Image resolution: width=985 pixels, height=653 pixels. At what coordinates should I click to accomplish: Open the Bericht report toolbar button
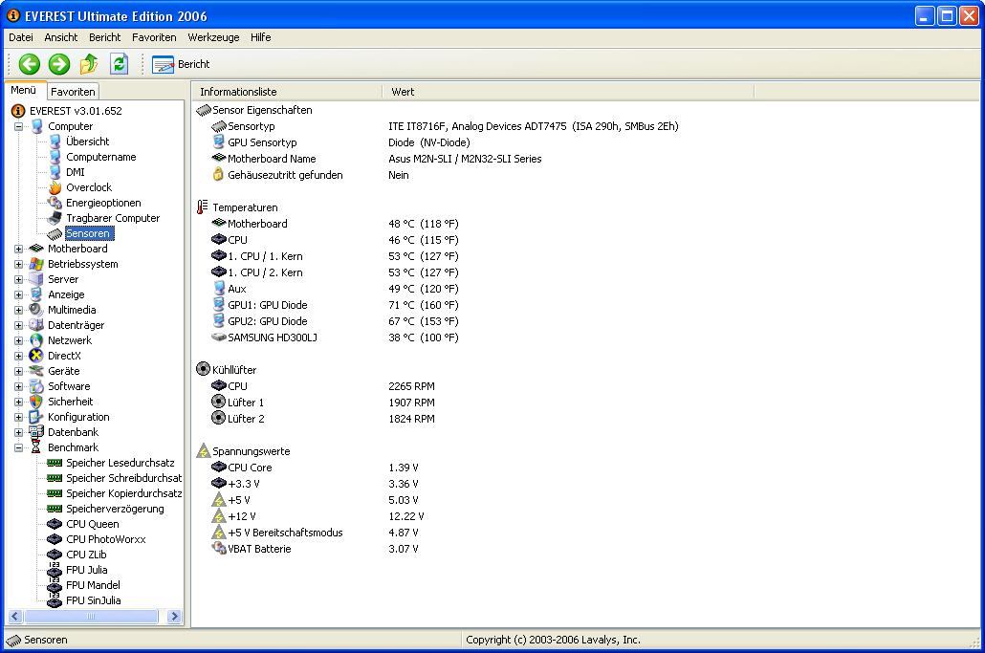tap(181, 64)
